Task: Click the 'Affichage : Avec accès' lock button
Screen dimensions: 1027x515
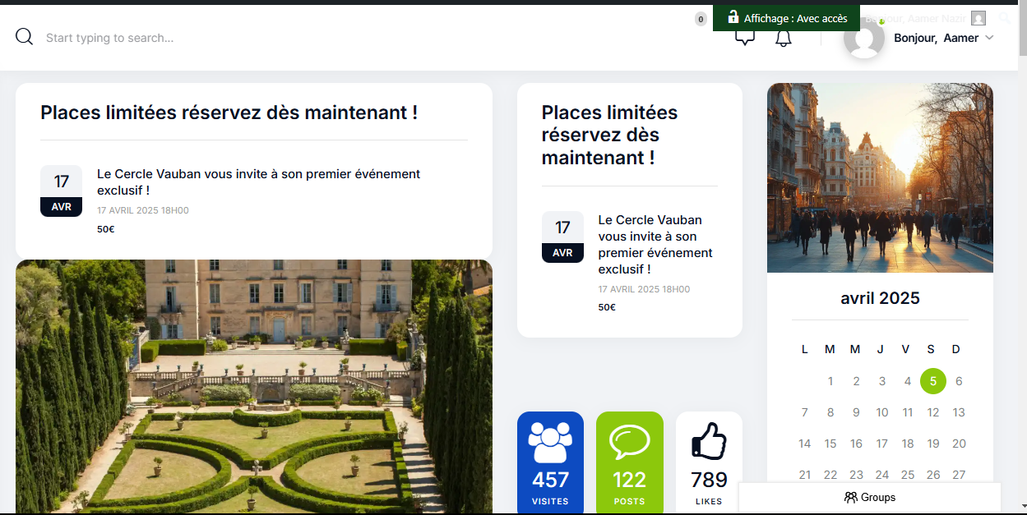Action: coord(786,18)
